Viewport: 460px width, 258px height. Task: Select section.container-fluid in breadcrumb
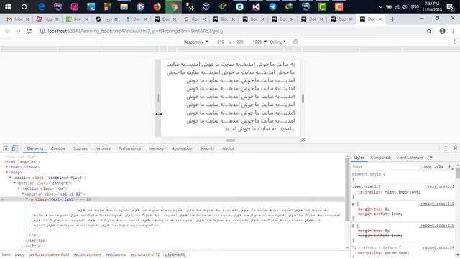(49, 254)
